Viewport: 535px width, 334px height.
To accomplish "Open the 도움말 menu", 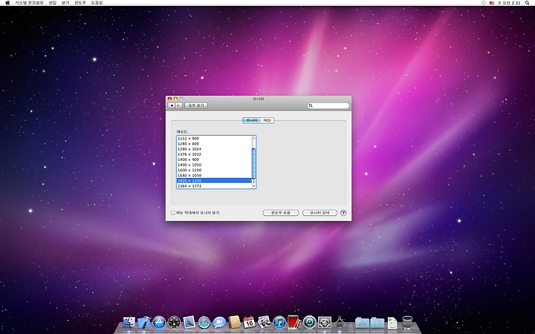I will (x=97, y=3).
